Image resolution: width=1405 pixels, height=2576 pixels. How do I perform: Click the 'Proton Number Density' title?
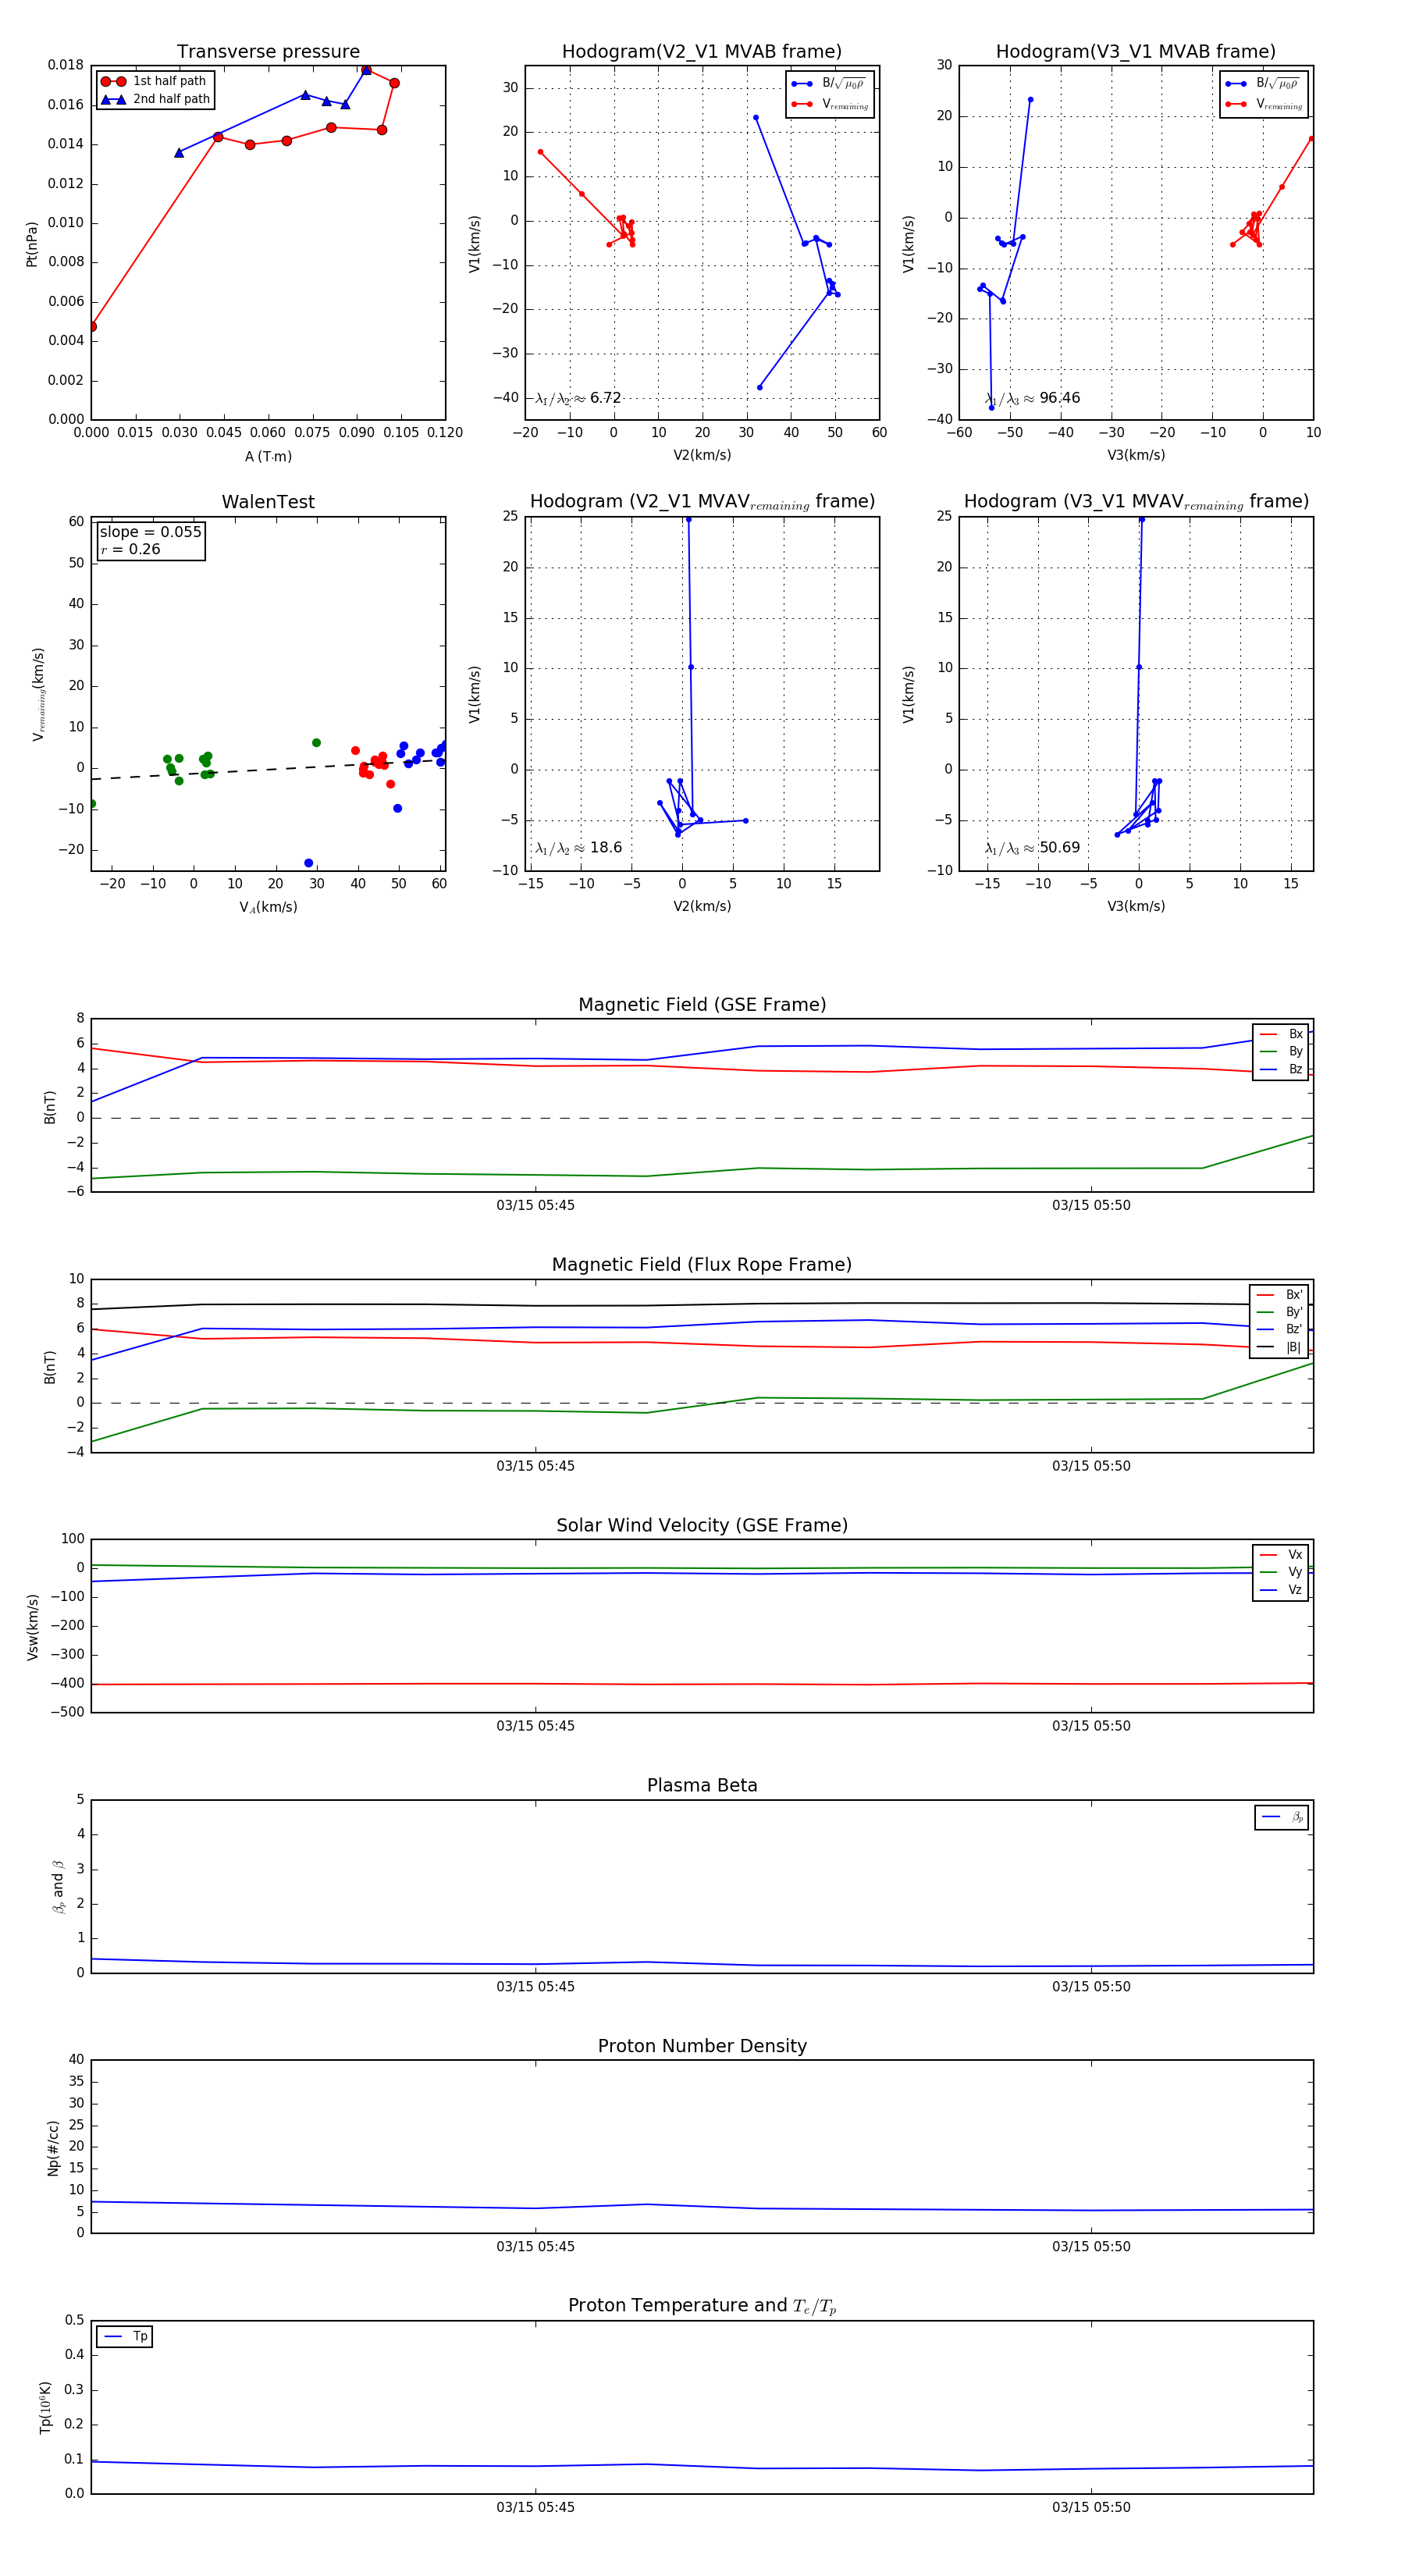tap(702, 2046)
